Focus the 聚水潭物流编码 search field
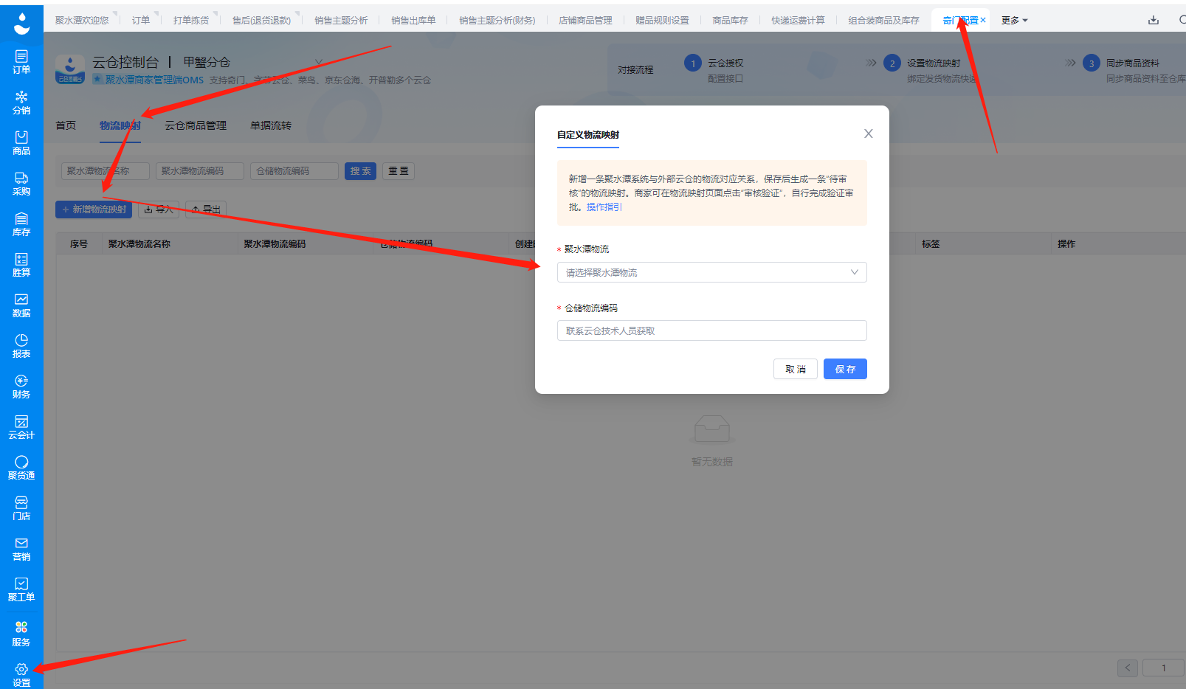This screenshot has height=689, width=1186. click(x=200, y=171)
